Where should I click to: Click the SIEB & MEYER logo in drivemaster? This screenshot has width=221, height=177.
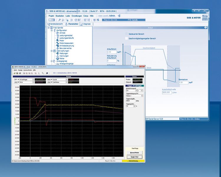(197, 18)
